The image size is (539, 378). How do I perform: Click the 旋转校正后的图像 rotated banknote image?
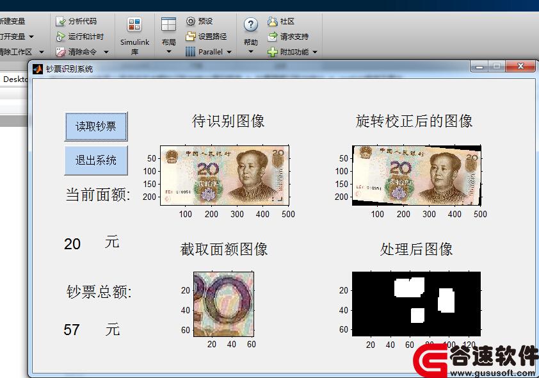tap(416, 176)
